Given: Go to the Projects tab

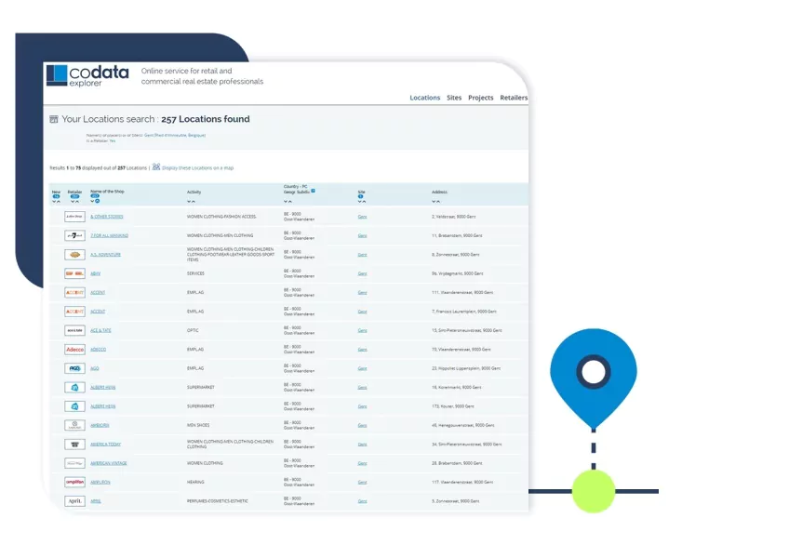Looking at the screenshot, I should coord(481,98).
